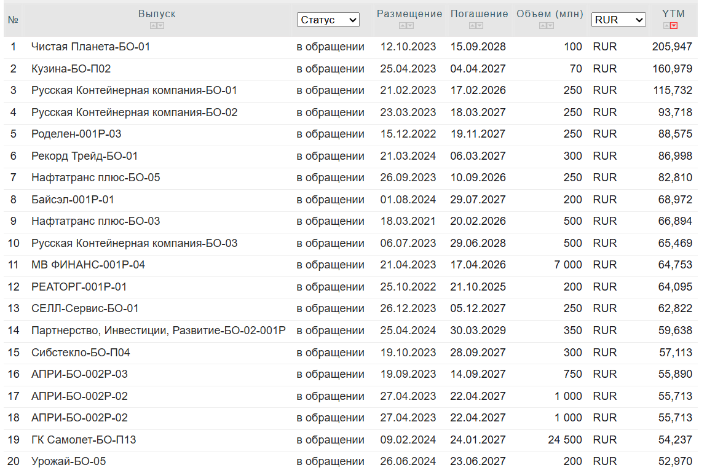Click YTM value 93,718

(x=675, y=112)
